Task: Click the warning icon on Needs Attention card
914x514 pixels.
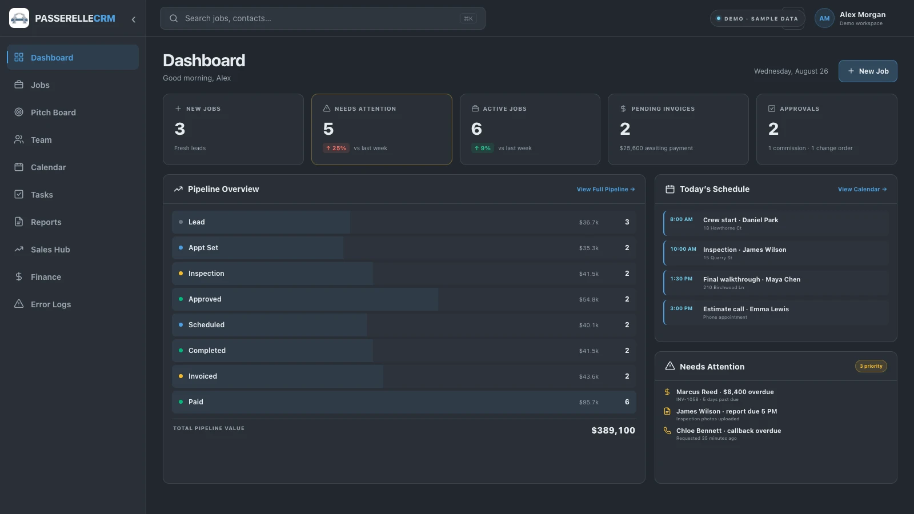Action: click(327, 109)
